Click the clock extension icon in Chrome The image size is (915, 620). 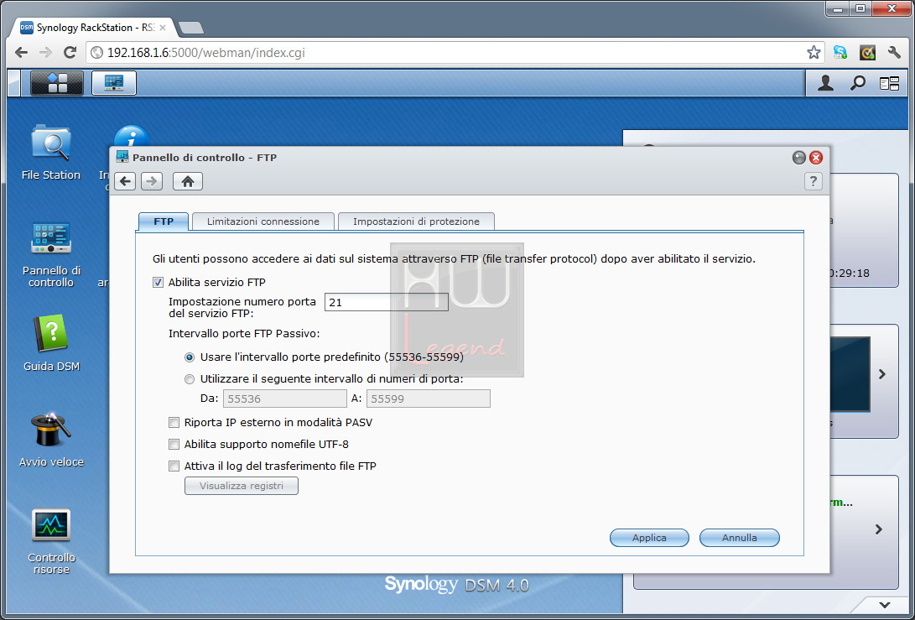868,53
